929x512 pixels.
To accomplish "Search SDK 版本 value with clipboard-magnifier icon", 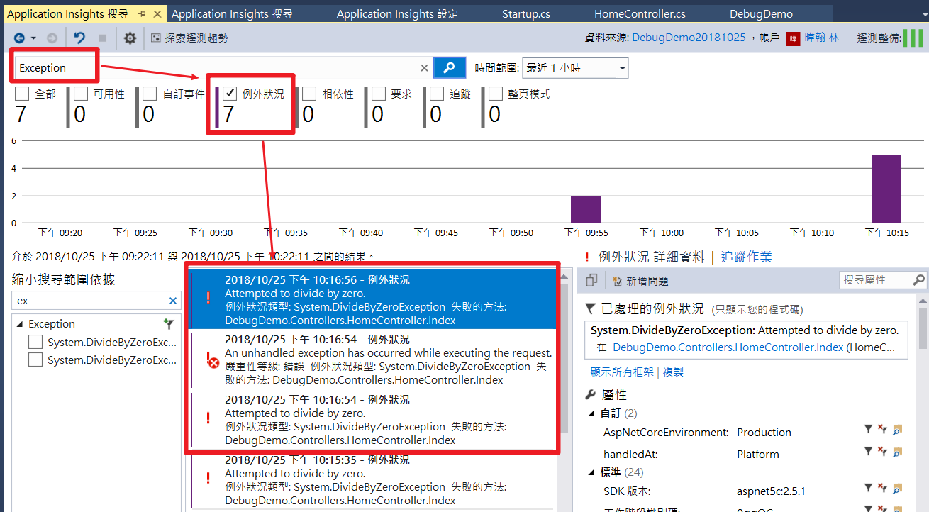I will point(897,488).
